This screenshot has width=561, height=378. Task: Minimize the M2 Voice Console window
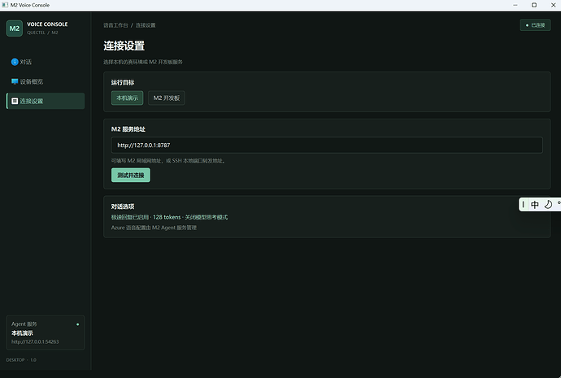[x=515, y=5]
